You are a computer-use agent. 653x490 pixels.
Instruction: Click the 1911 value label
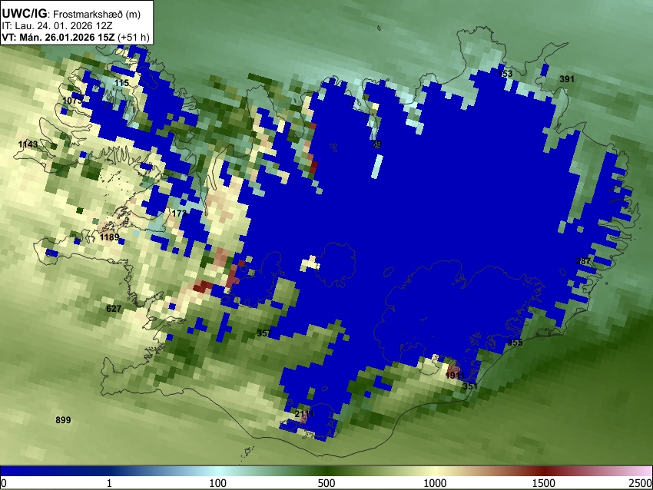pos(455,376)
